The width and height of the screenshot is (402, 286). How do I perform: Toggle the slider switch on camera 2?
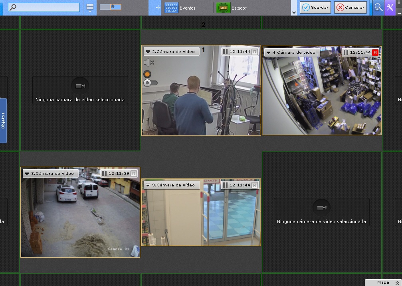tap(150, 83)
